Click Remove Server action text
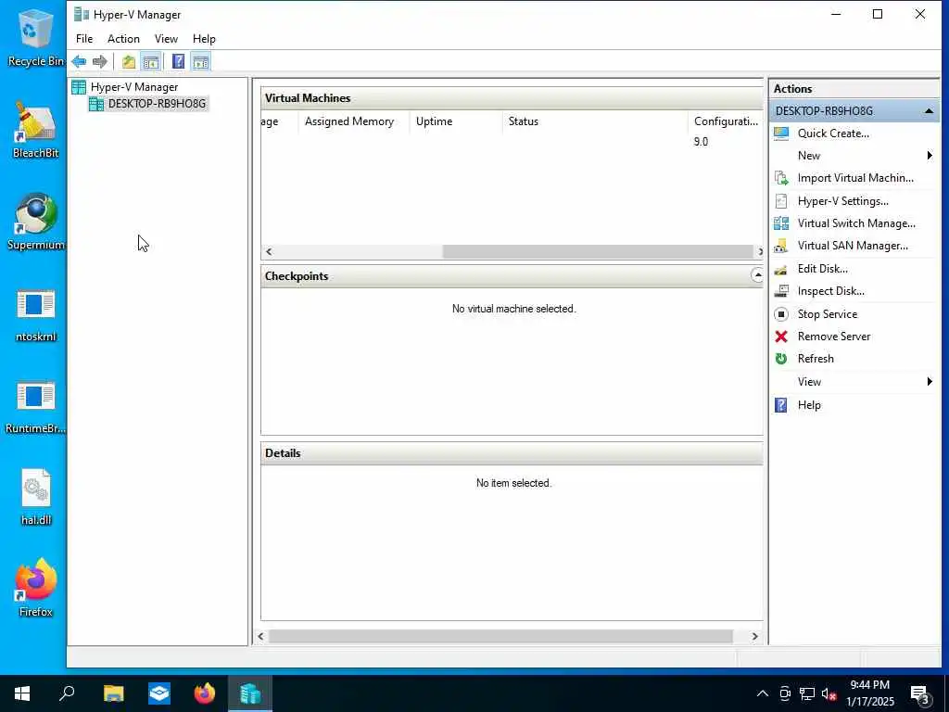Screen dimensions: 949x712 click(833, 337)
